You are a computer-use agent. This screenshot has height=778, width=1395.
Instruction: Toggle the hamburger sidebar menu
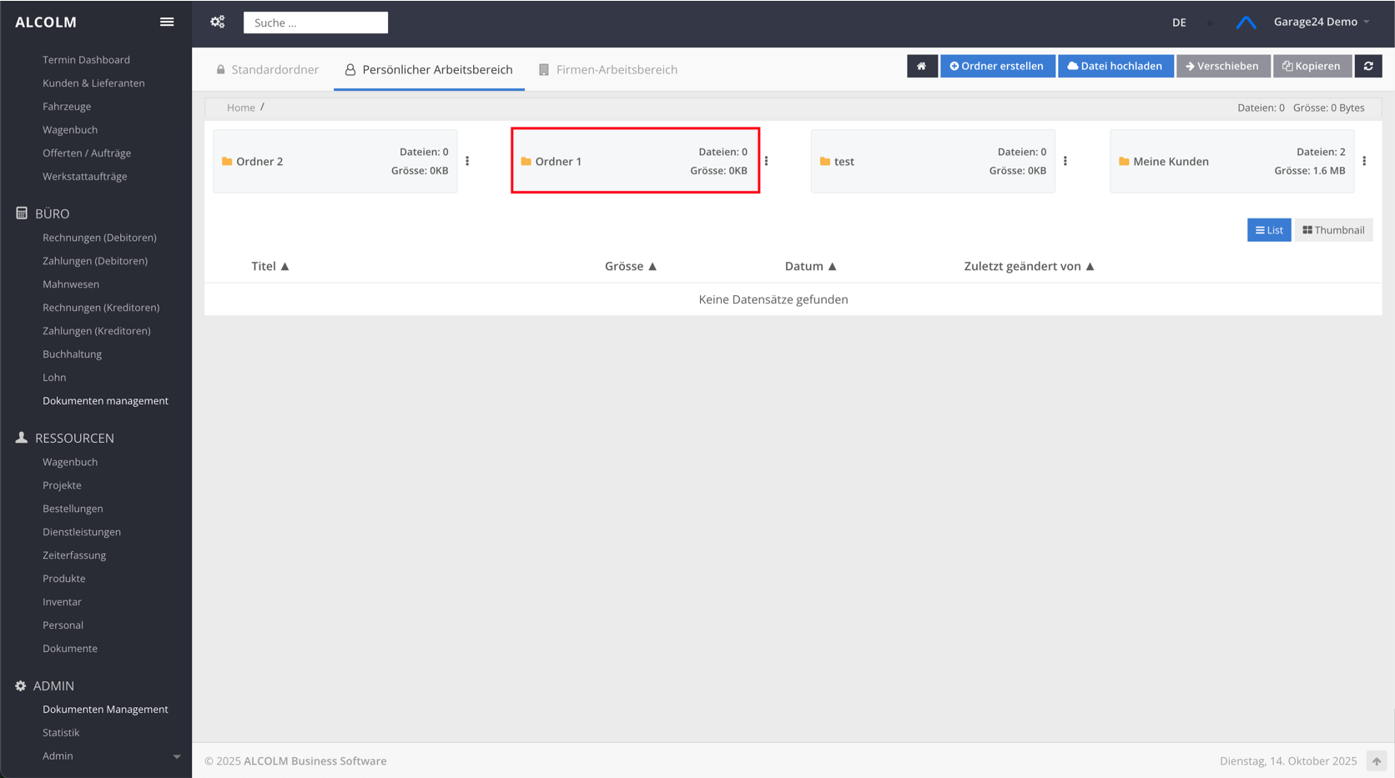click(167, 23)
